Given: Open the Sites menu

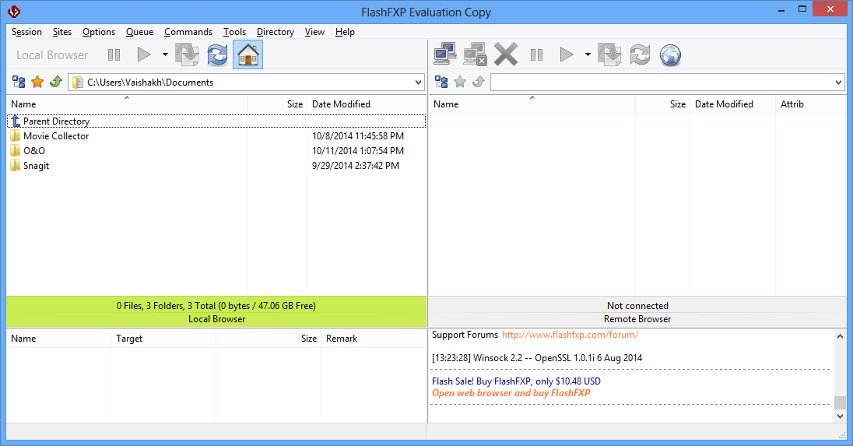Looking at the screenshot, I should [x=62, y=32].
